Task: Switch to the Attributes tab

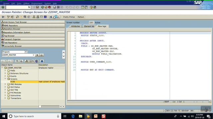Action: coord(76,26)
